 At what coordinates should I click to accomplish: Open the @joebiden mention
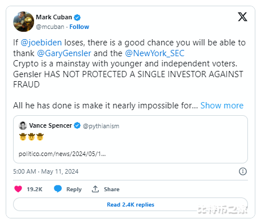pyautogui.click(x=41, y=43)
